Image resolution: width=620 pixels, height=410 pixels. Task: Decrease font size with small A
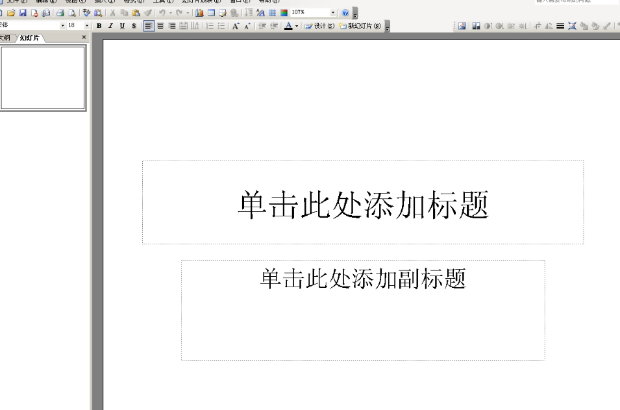(x=247, y=26)
